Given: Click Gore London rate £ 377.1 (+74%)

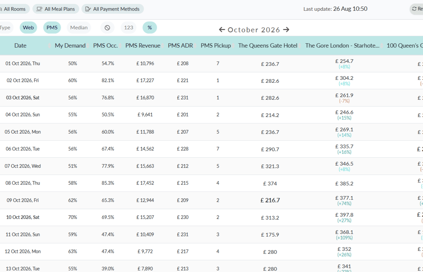Looking at the screenshot, I should tap(344, 201).
